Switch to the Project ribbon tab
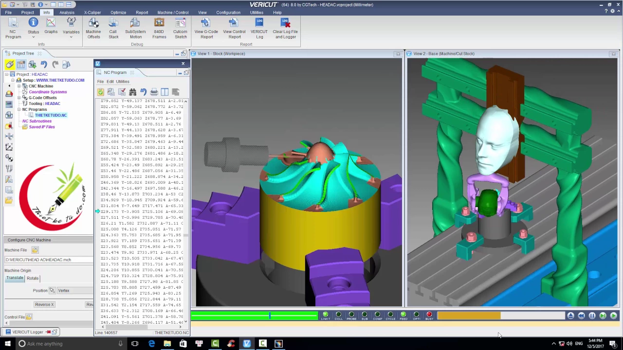Screen dimensions: 623x350 [27, 13]
